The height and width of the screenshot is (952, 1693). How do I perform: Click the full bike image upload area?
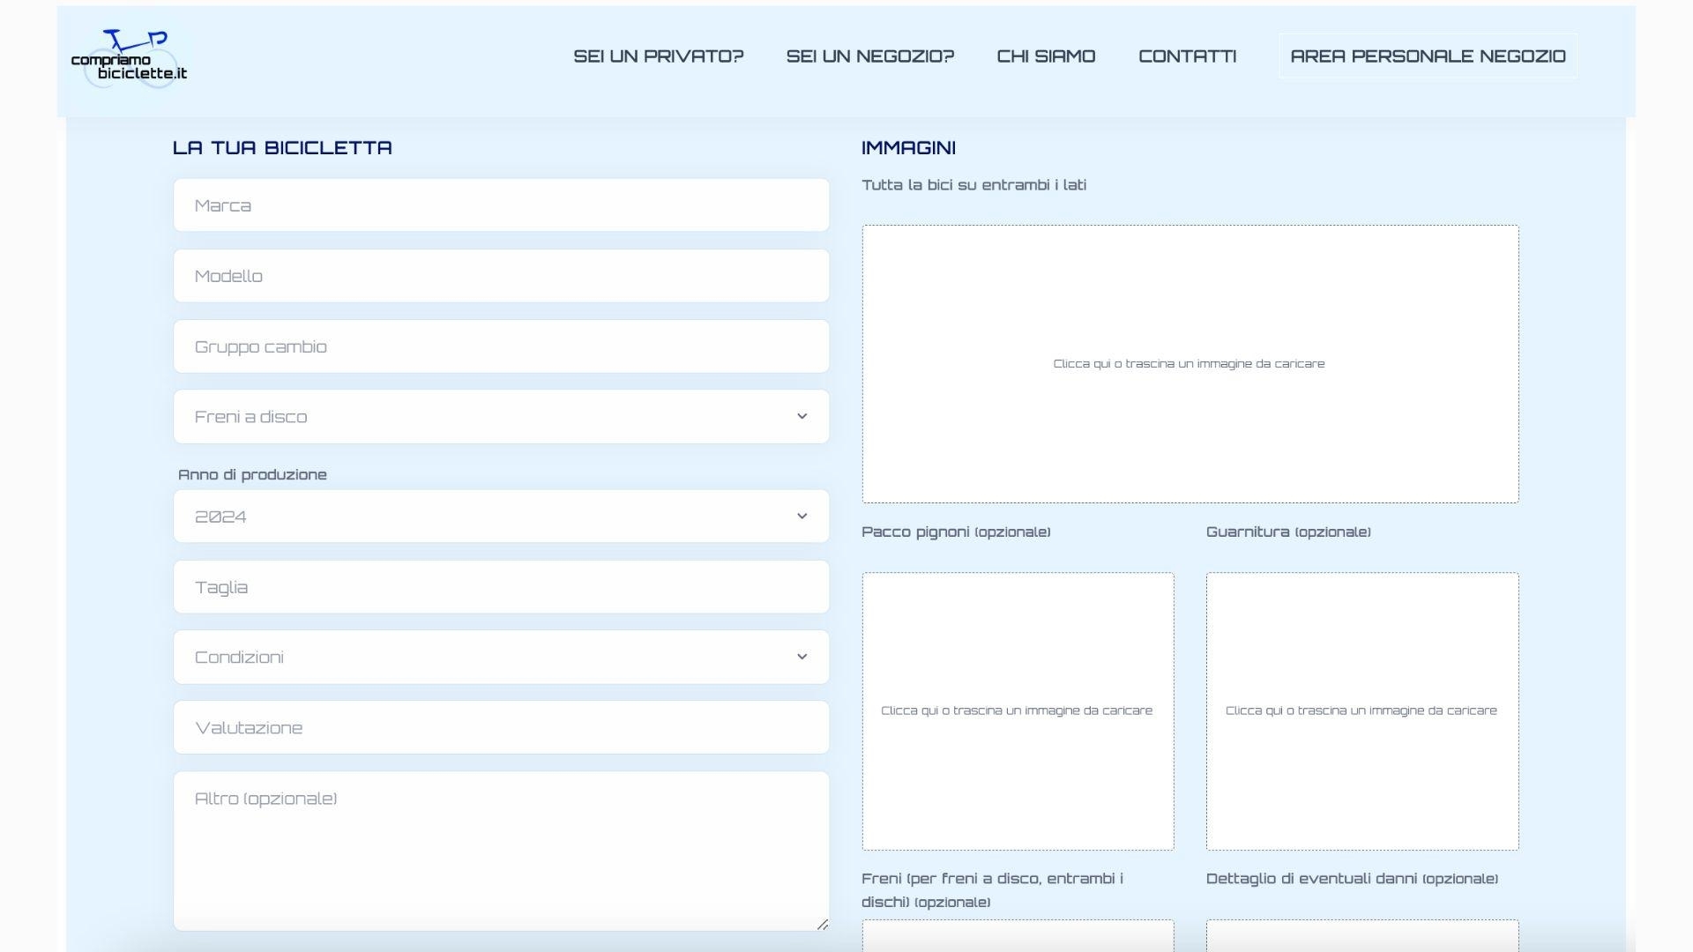[x=1190, y=364]
